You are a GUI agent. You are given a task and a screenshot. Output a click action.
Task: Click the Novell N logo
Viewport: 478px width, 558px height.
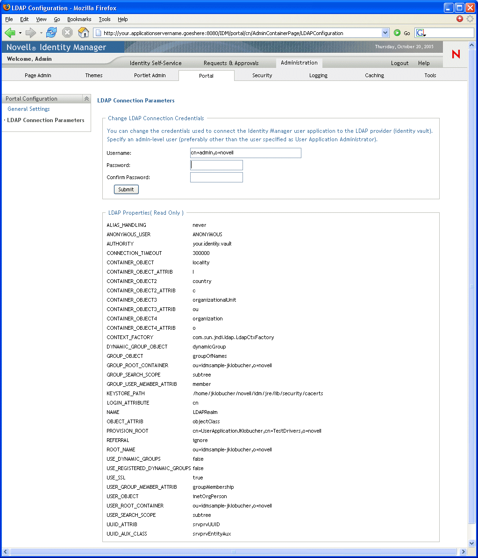[456, 54]
